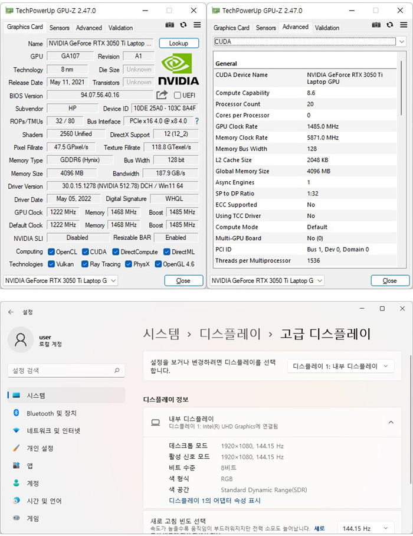This screenshot has width=413, height=536.
Task: Switch to Sensors tab in left GPU-Z window
Action: click(60, 28)
